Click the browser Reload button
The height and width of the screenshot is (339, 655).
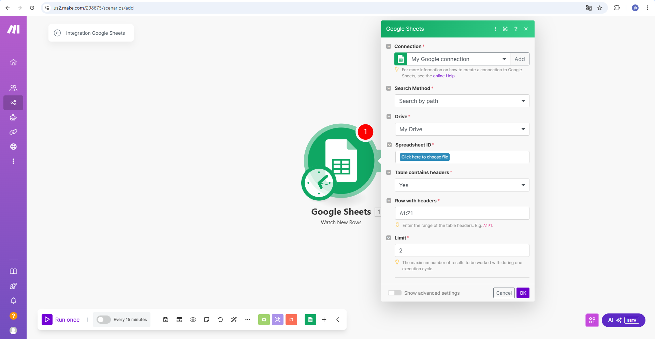tap(32, 8)
